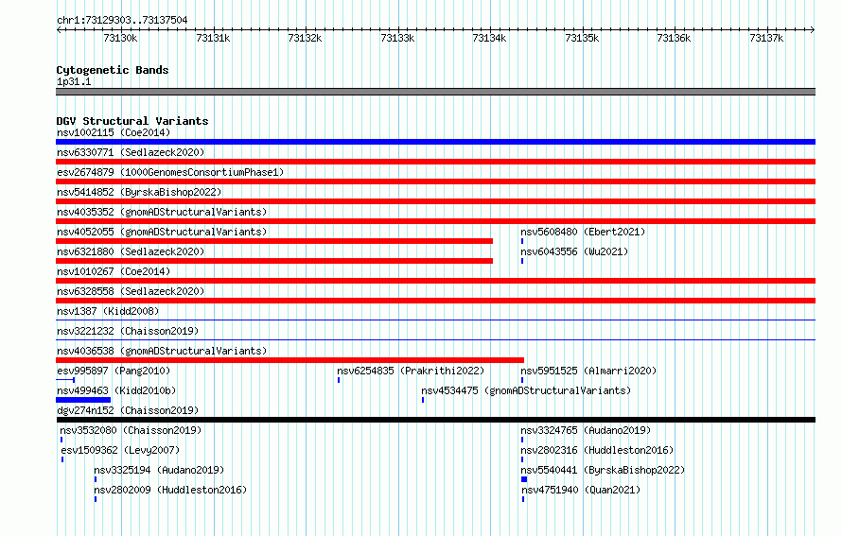Click the small blue nsv5540441 marker
The height and width of the screenshot is (536, 842).
[524, 479]
